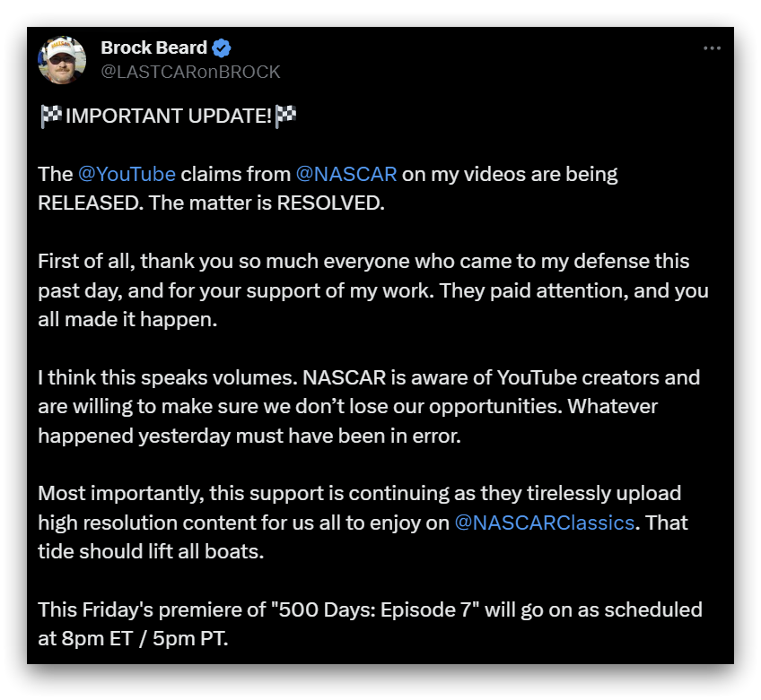Open the @LASTCARonBROCK handle link
Image resolution: width=761 pixels, height=700 pixels.
coord(190,72)
